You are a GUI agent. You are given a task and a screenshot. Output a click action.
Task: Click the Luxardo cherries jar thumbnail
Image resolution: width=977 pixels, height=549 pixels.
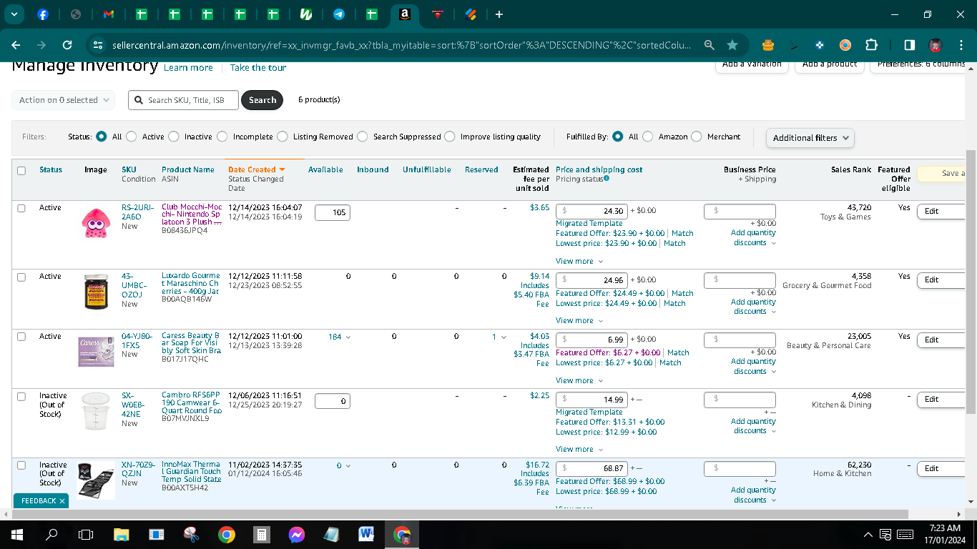pos(96,291)
